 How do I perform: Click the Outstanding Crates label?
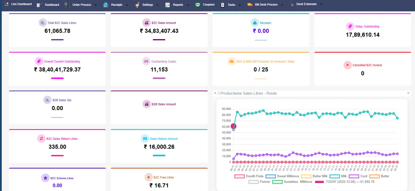(164, 62)
